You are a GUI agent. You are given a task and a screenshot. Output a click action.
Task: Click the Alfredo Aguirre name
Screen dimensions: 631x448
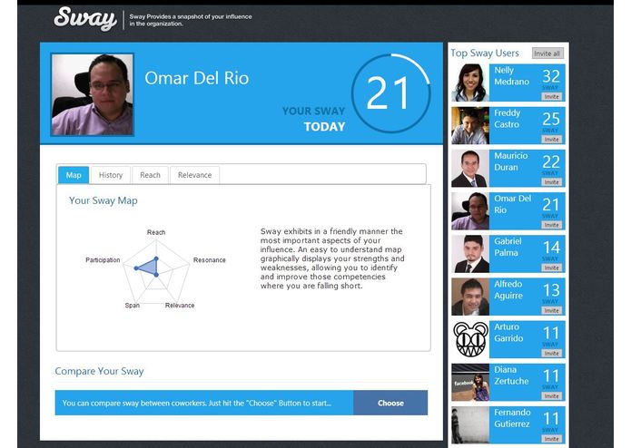point(508,289)
